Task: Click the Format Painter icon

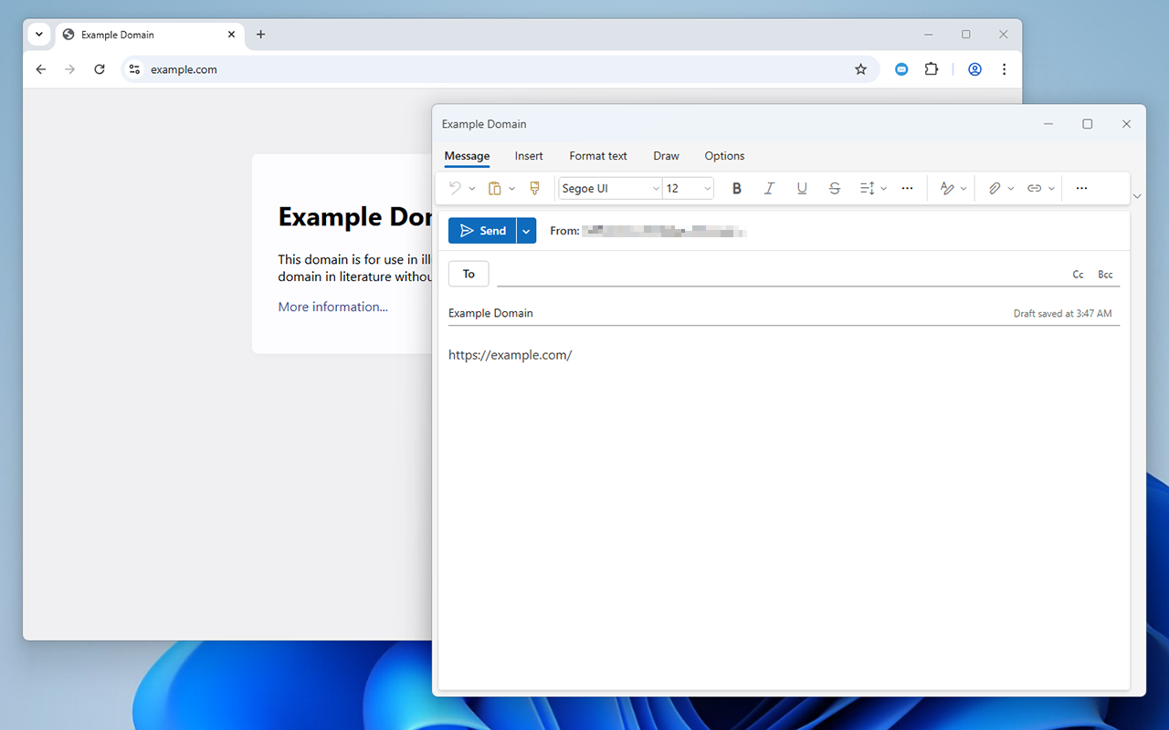Action: tap(535, 189)
